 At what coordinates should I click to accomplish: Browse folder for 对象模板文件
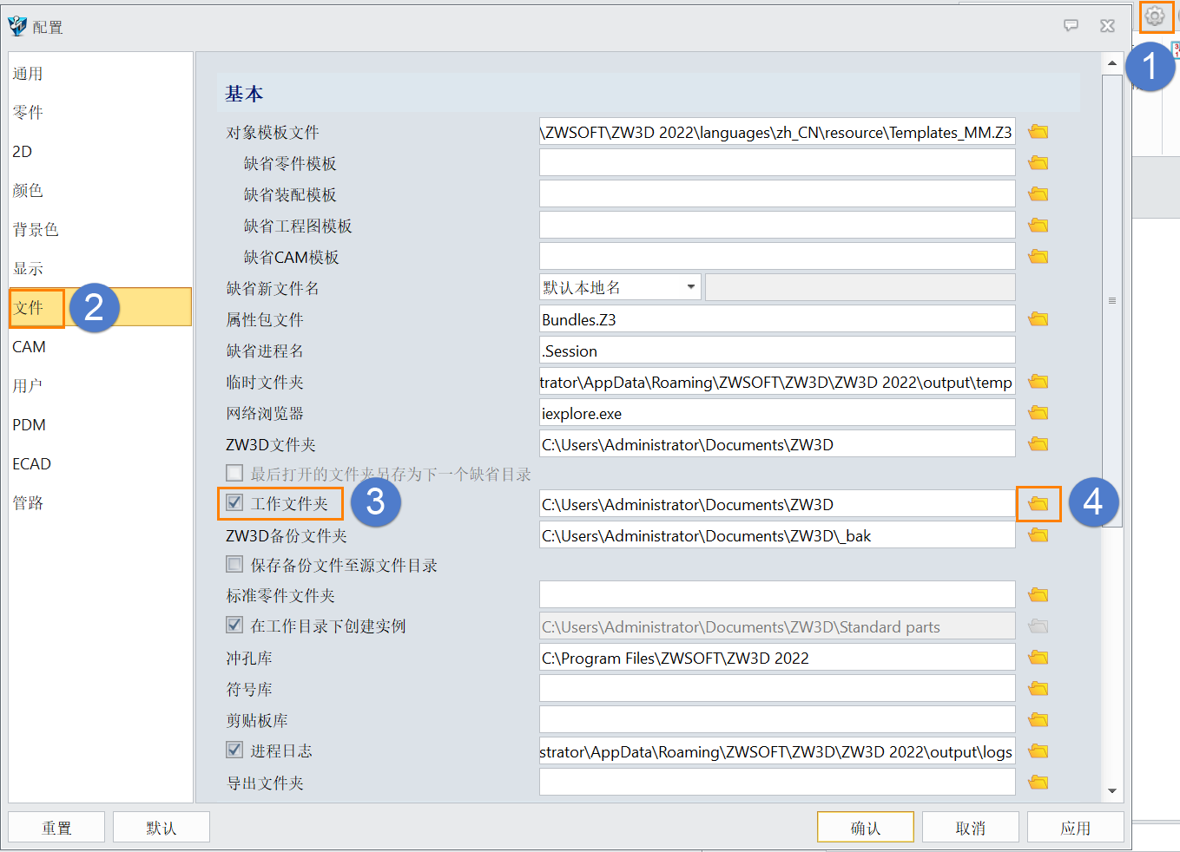pyautogui.click(x=1038, y=132)
